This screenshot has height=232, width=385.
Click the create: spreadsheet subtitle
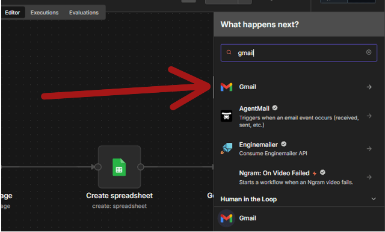[119, 206]
